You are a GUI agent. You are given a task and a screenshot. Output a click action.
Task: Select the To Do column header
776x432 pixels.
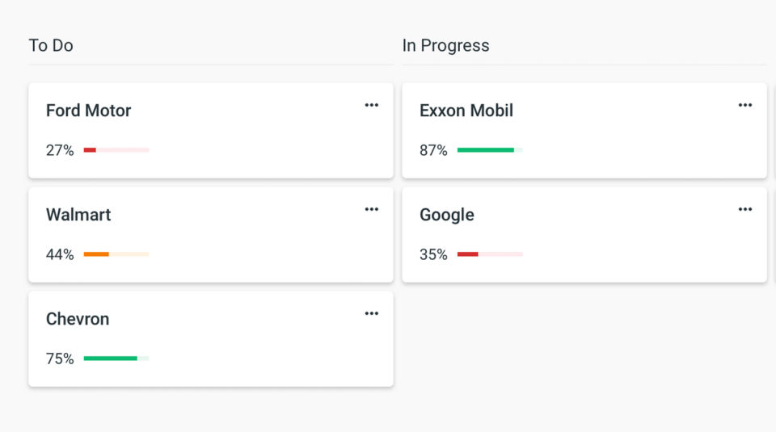click(x=51, y=45)
